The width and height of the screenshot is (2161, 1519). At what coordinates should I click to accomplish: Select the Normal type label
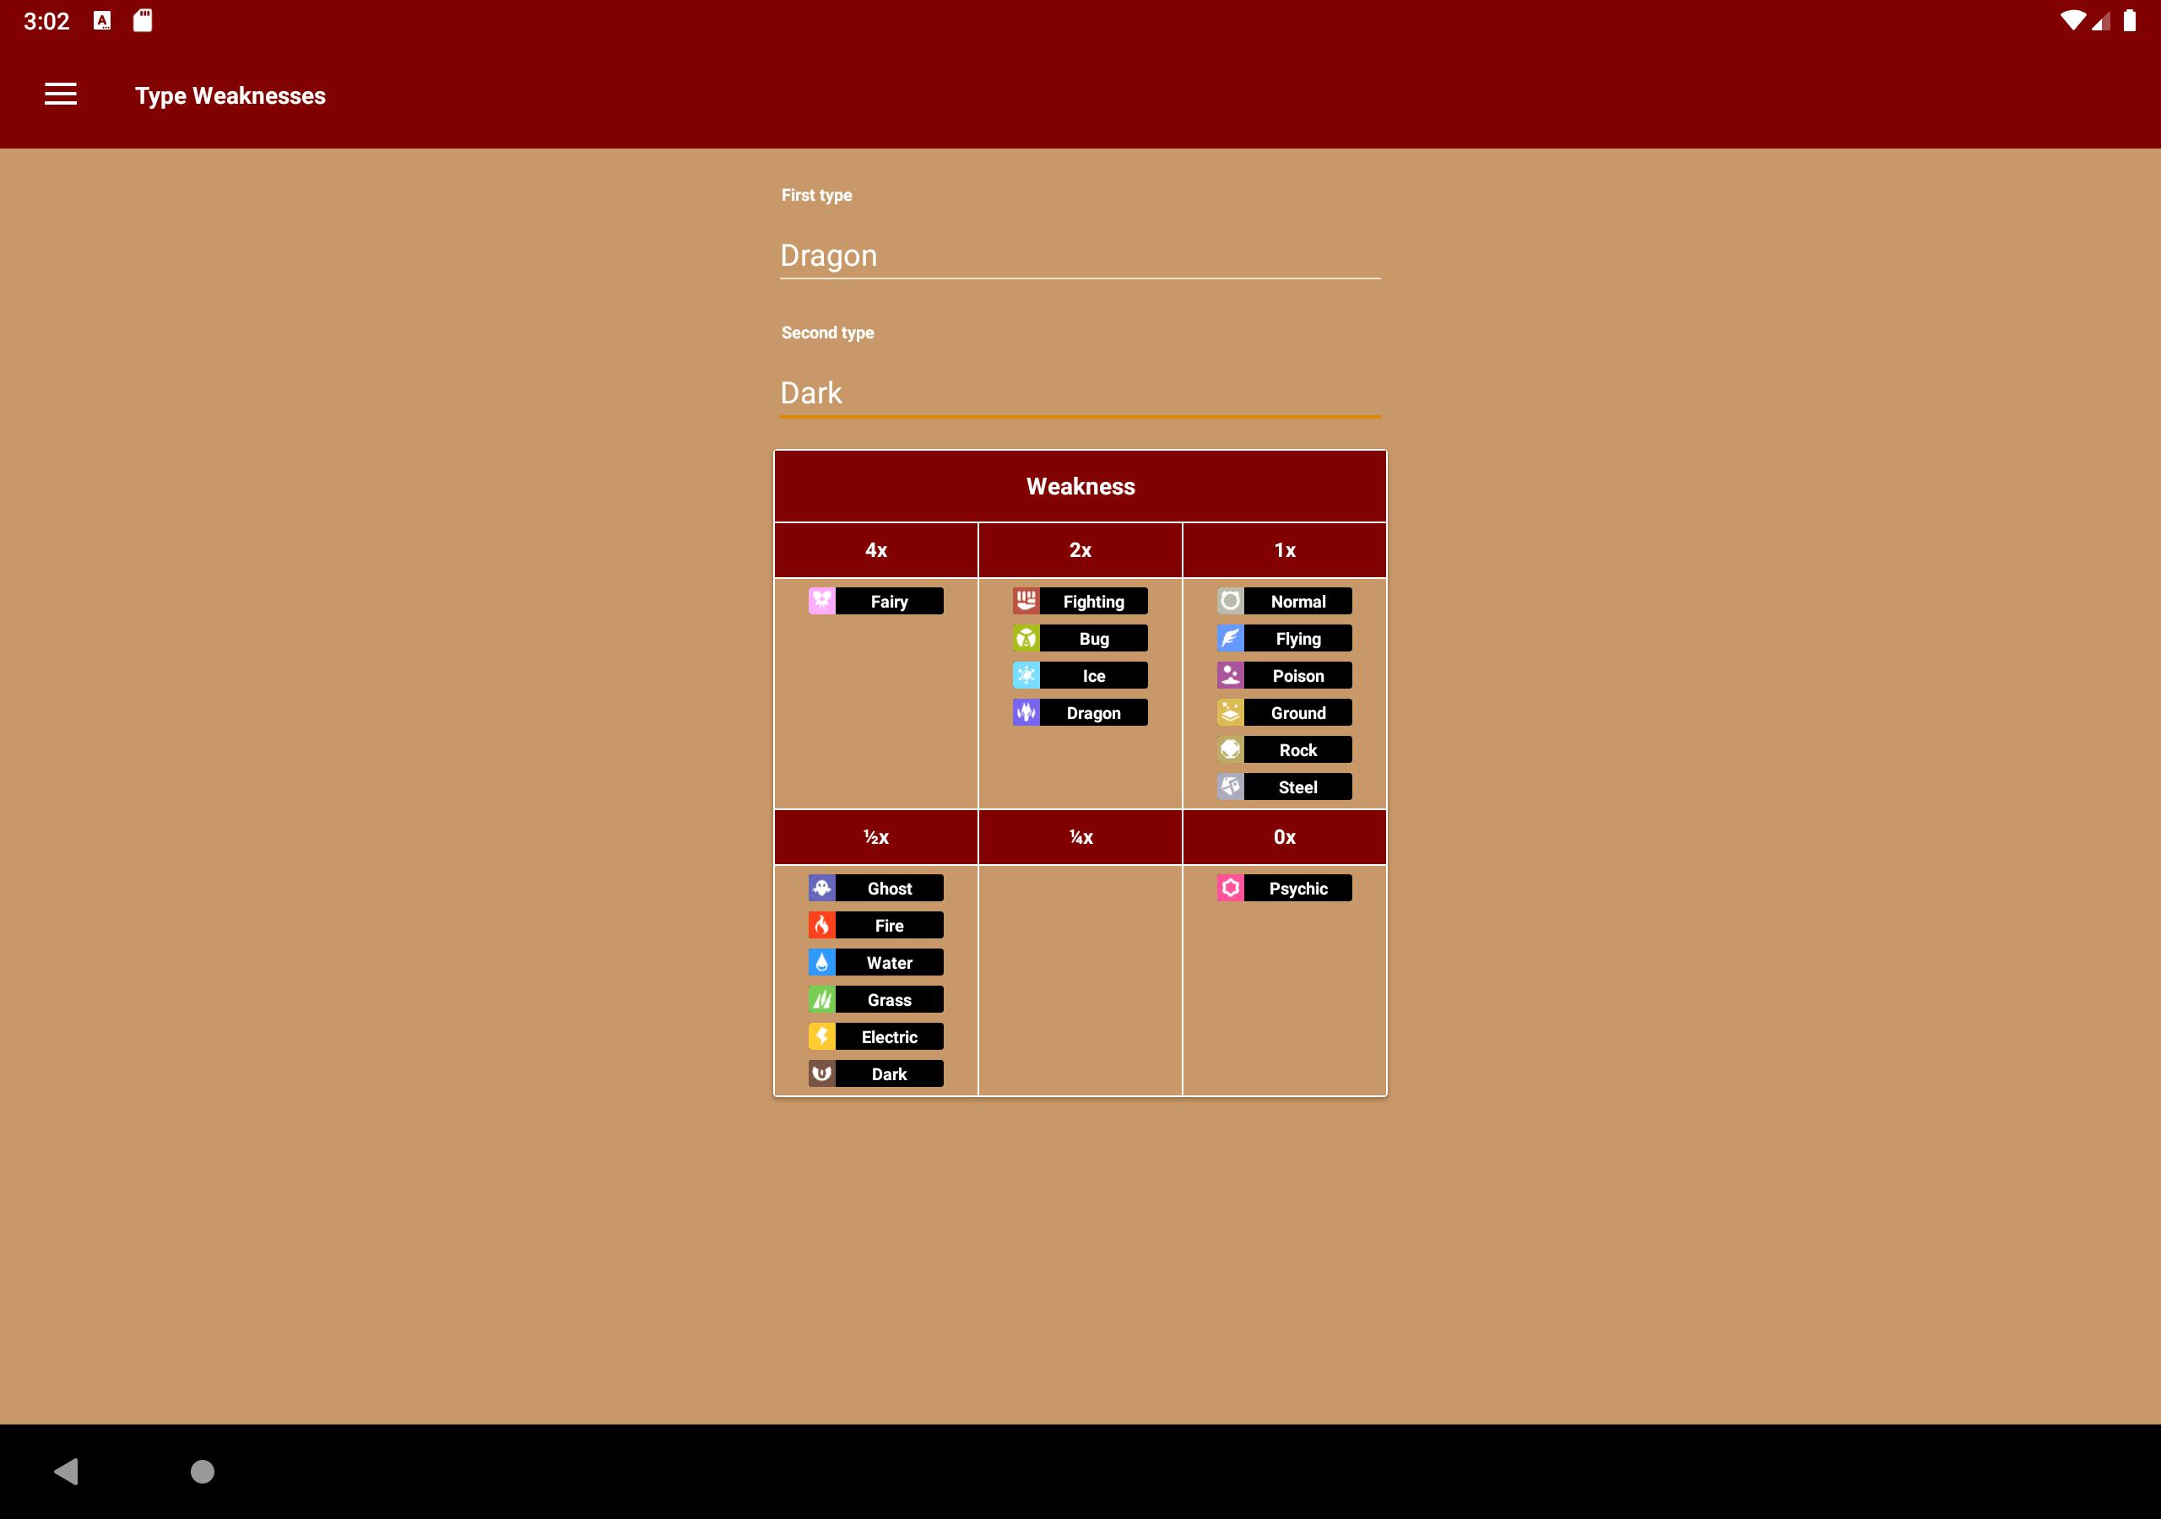(1298, 602)
